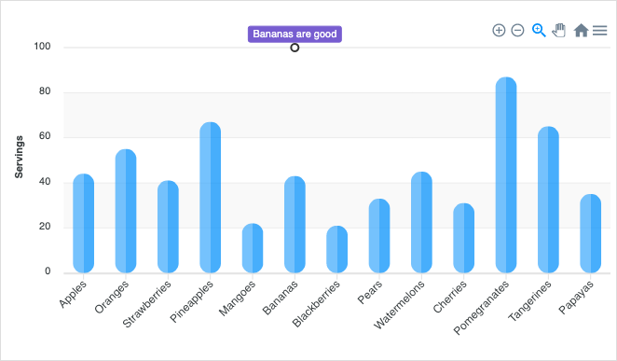
Task: Click the Strawberries x-axis label
Action: point(146,304)
